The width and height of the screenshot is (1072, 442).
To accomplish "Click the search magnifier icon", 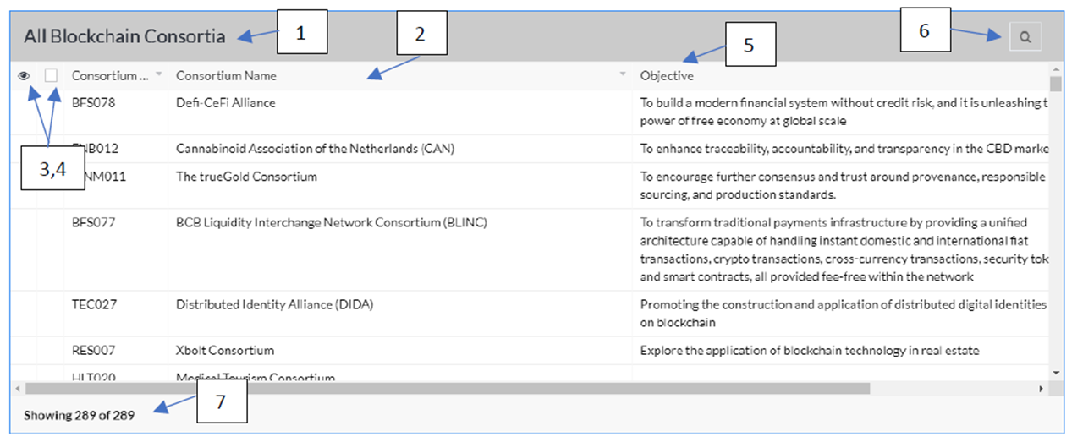I will click(1025, 37).
